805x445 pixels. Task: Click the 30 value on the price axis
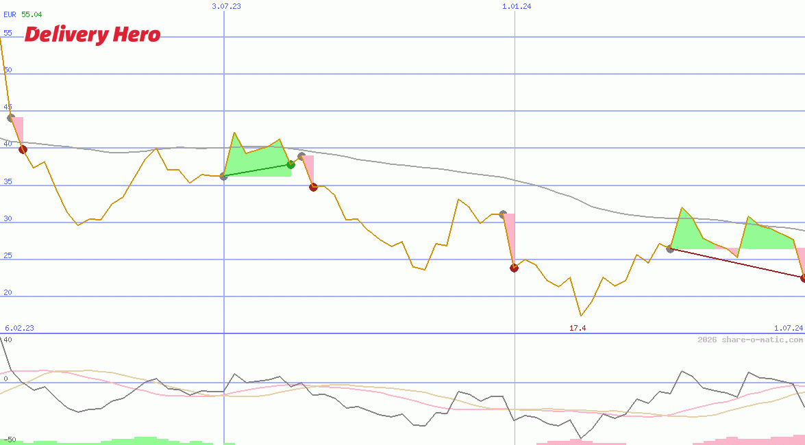8,218
